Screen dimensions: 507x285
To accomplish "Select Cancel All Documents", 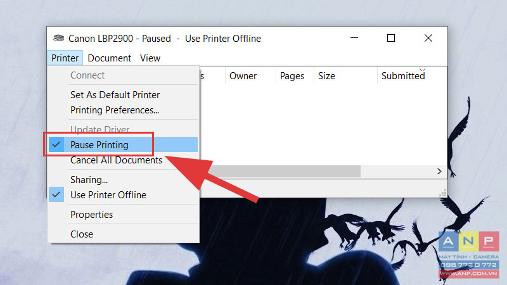I will (123, 160).
